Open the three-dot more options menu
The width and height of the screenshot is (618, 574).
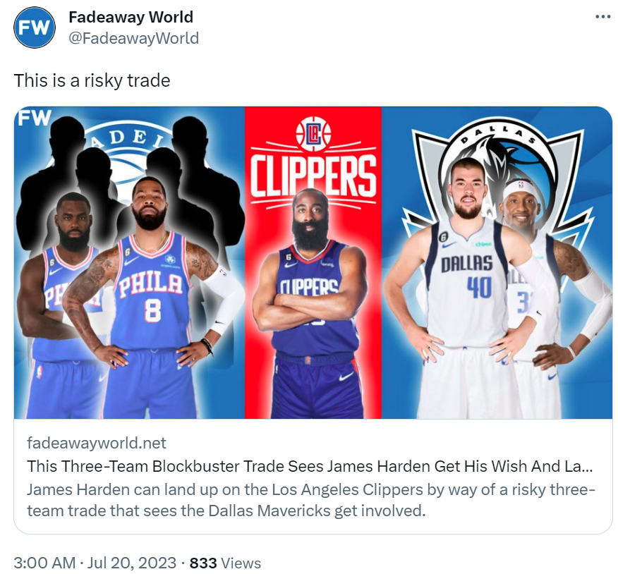pyautogui.click(x=602, y=16)
